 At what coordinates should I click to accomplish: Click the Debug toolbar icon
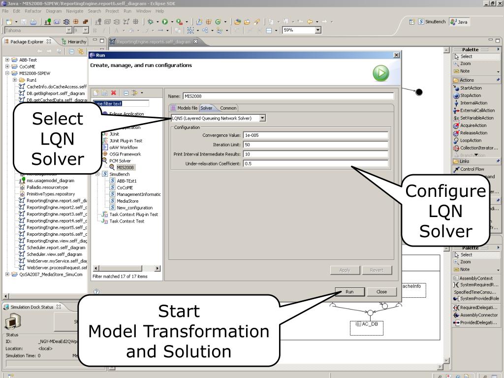point(151,22)
